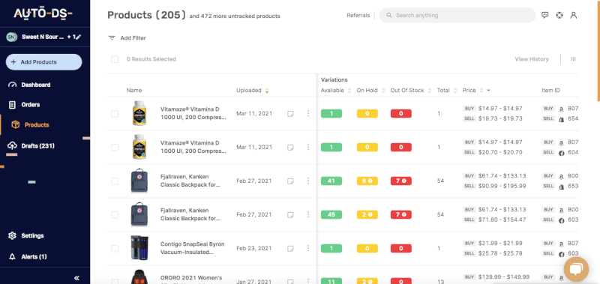Image resolution: width=600 pixels, height=284 pixels.
Task: Click the columns layout icon beside View History
Action: [573, 59]
